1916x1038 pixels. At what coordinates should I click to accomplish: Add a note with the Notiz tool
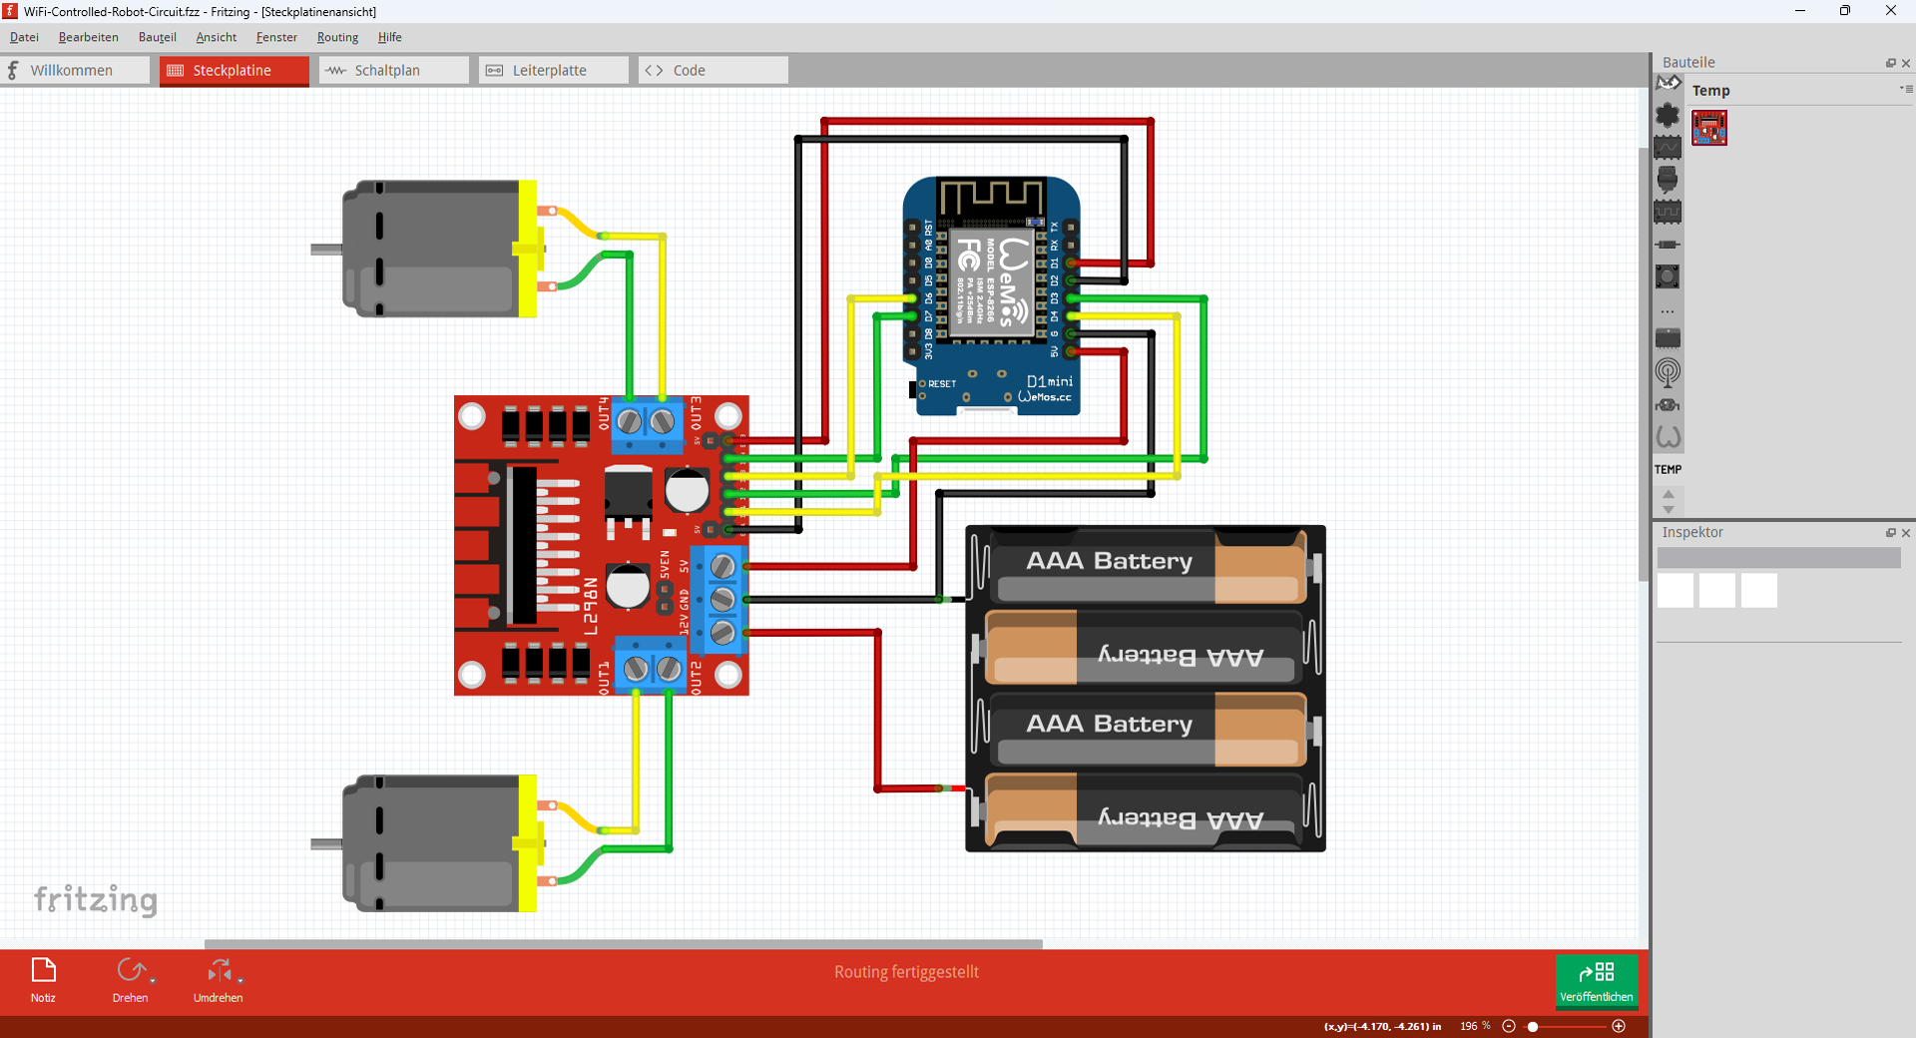tap(43, 971)
